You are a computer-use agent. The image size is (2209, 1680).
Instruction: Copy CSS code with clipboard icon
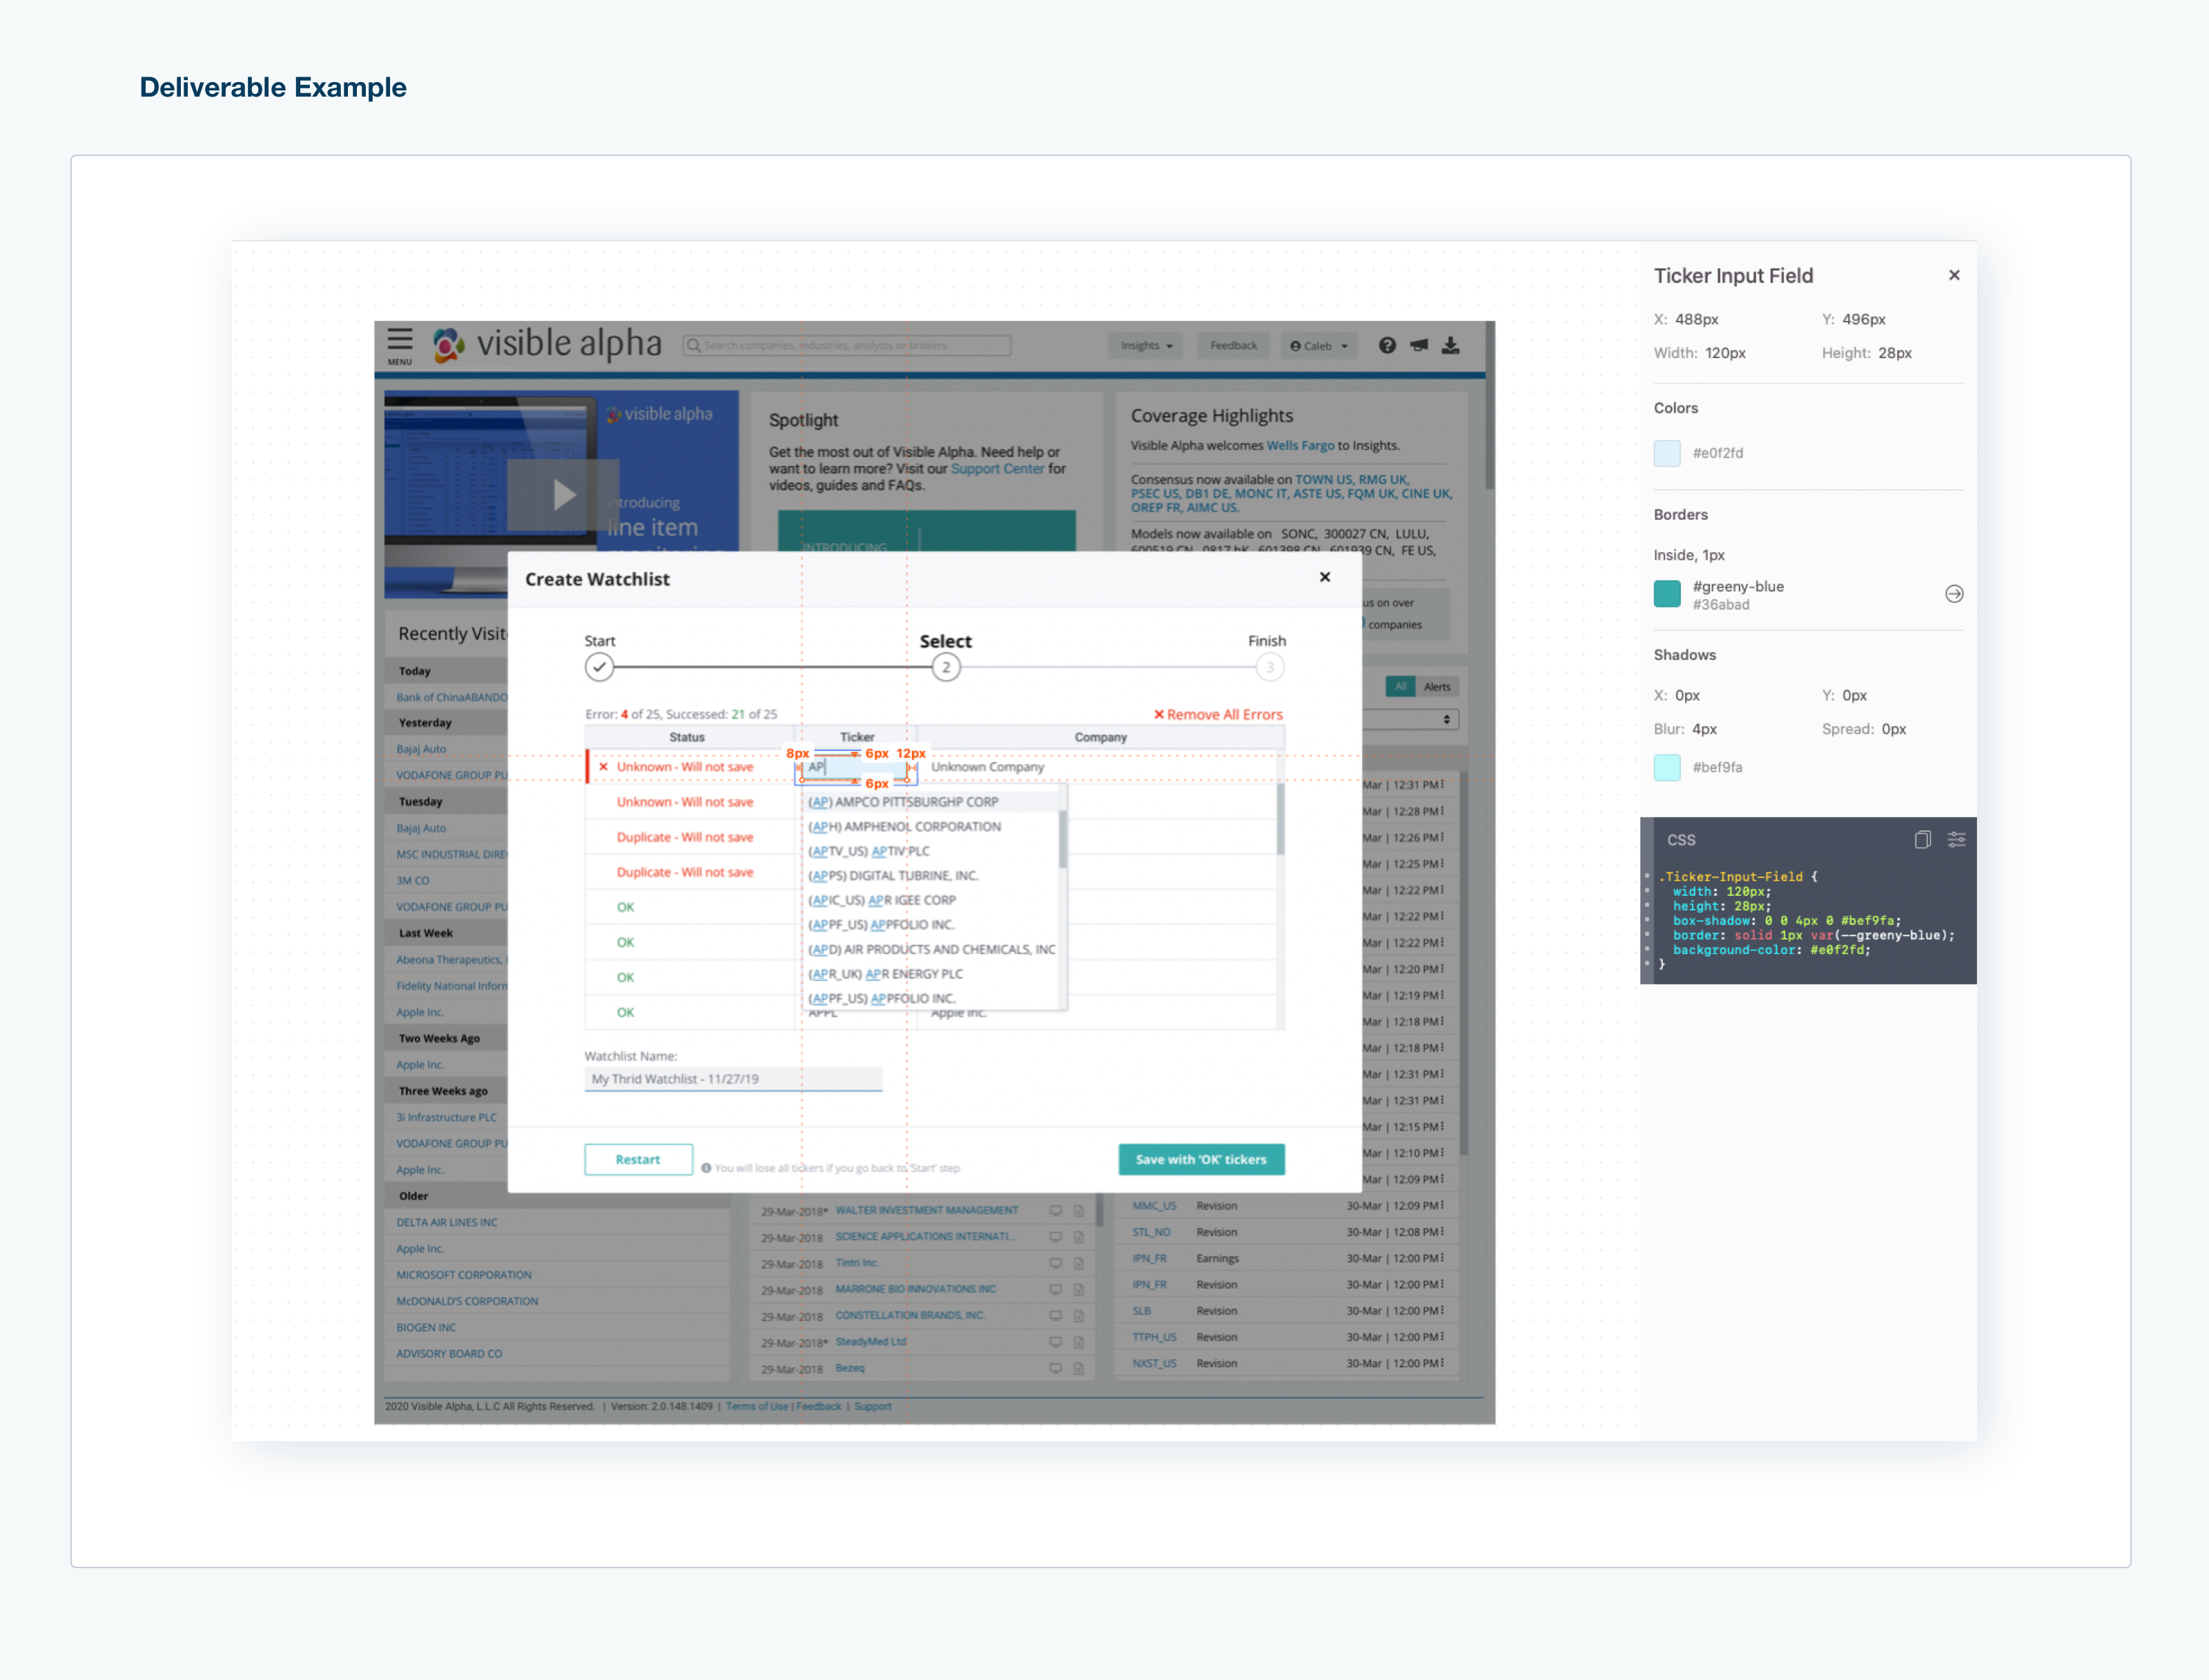1922,840
